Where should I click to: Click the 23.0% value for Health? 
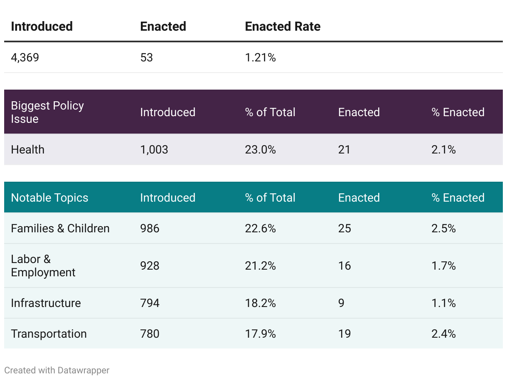coord(260,149)
